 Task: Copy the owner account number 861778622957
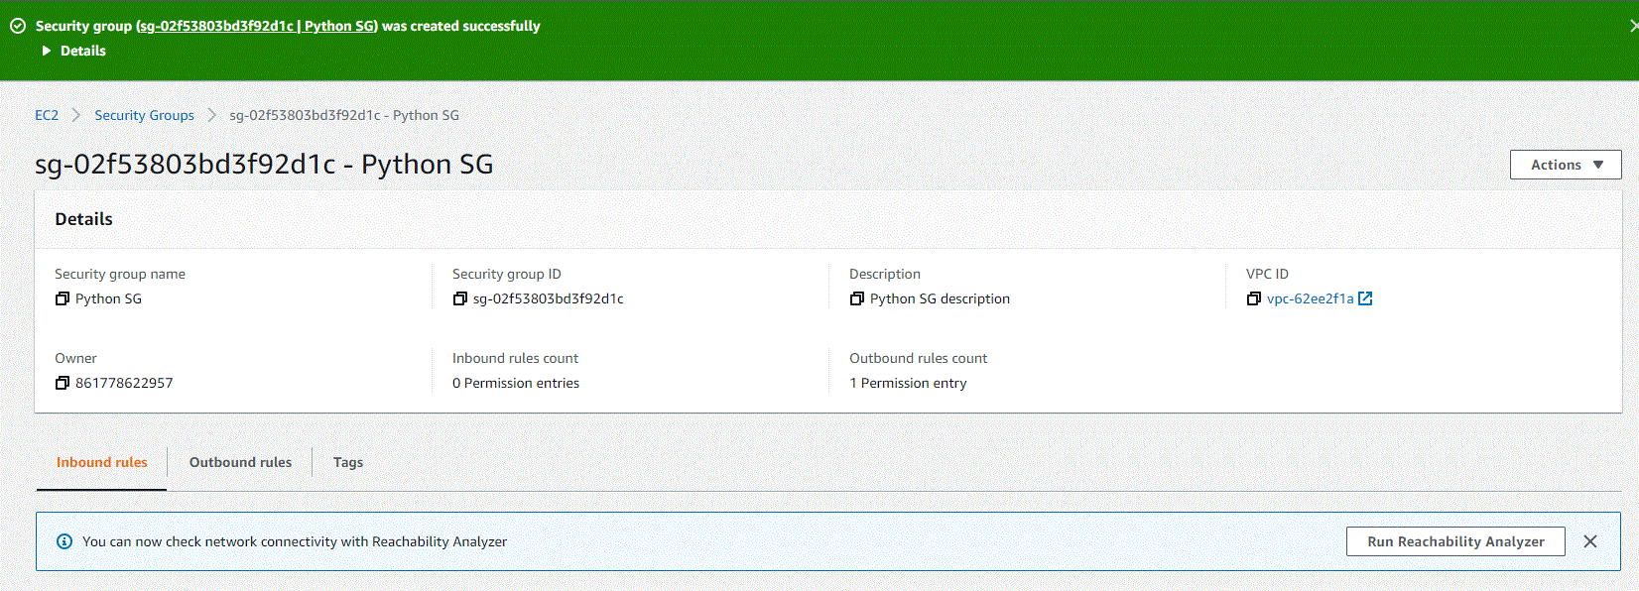coord(63,383)
